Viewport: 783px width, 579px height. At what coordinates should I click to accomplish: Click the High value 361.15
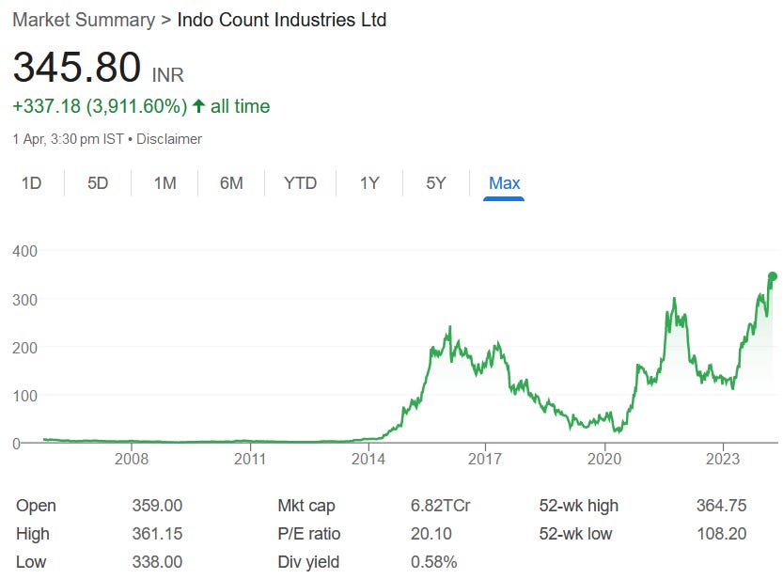coord(157,534)
